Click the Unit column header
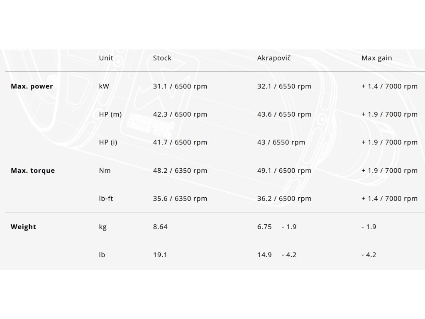Viewport: 425px width, 319px height. 106,58
